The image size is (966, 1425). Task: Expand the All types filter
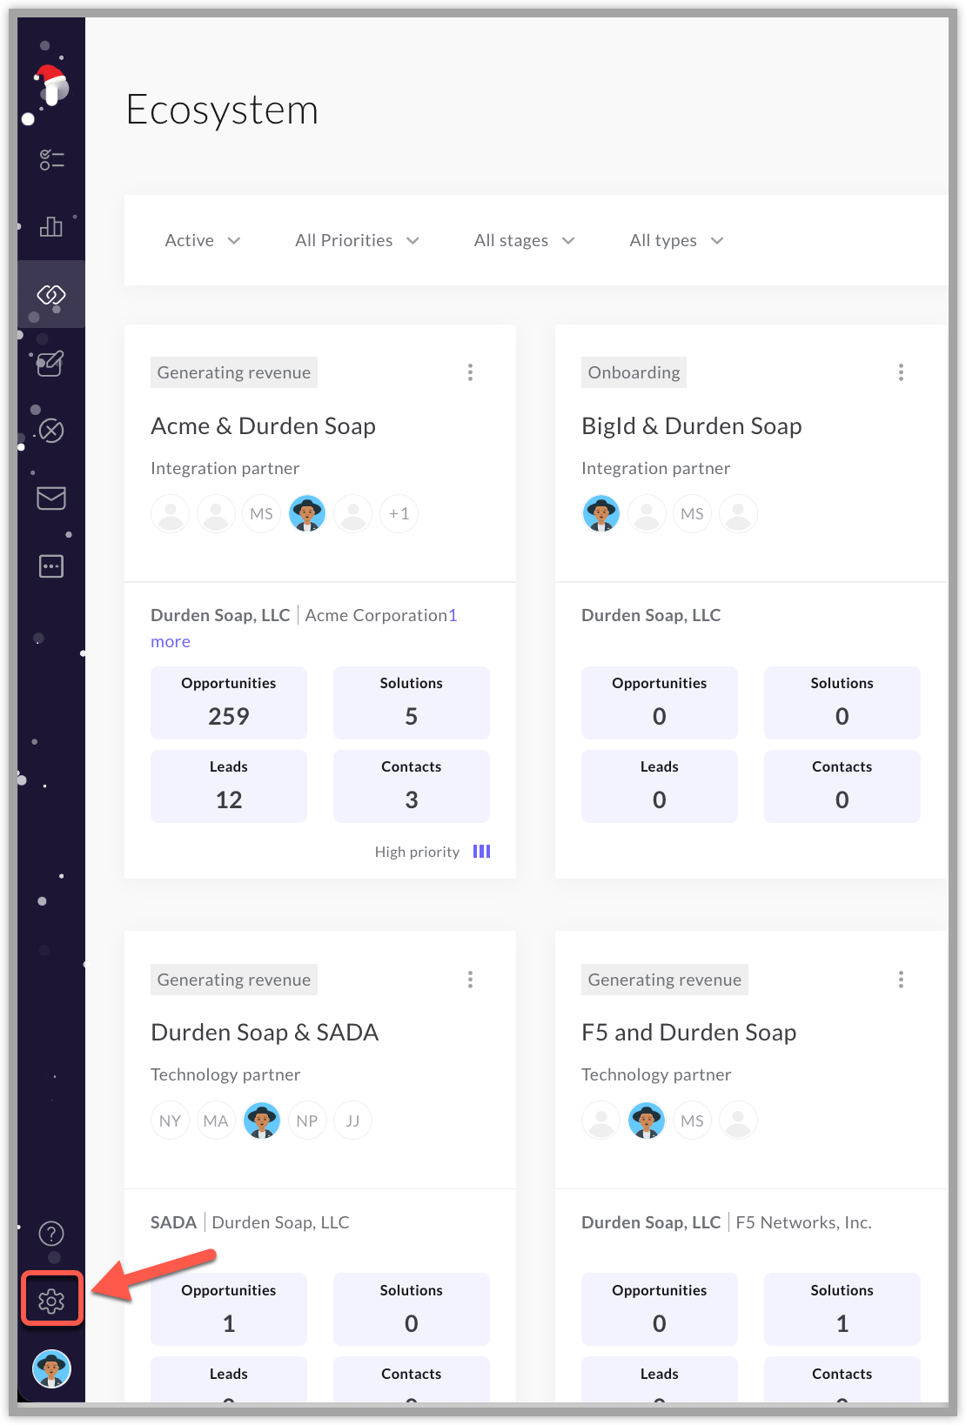click(676, 240)
